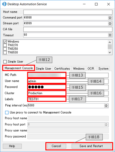Click the Desktop Automation Service app icon
Image resolution: width=115 pixels, height=152 pixels.
coord(4,4)
